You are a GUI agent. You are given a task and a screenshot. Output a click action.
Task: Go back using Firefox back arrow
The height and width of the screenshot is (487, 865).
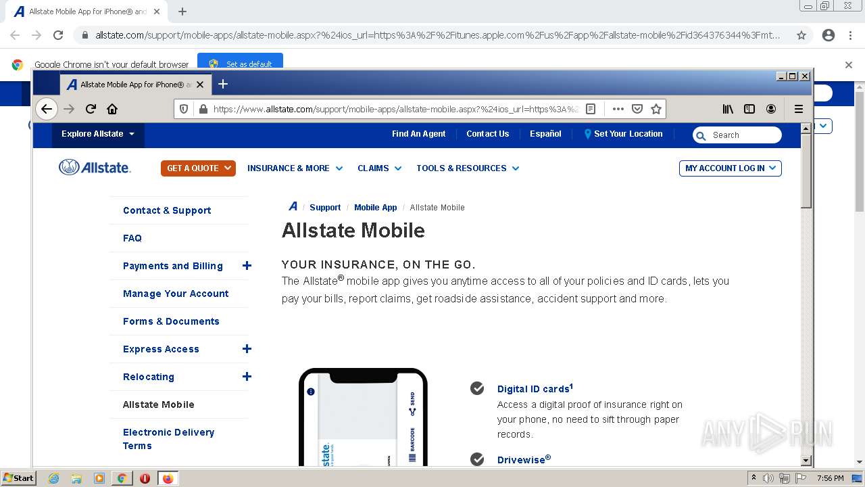coord(46,109)
